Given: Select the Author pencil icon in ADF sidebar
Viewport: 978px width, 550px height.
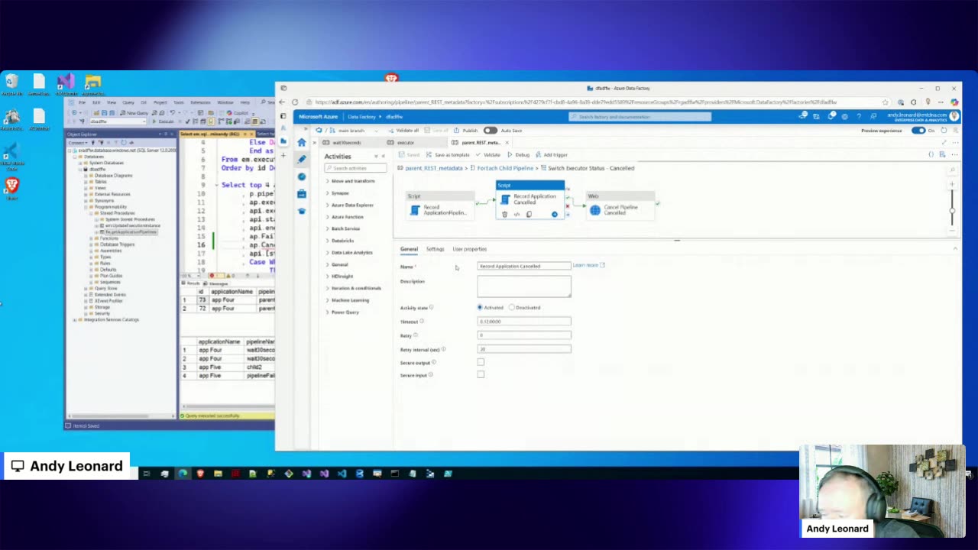Looking at the screenshot, I should click(302, 160).
